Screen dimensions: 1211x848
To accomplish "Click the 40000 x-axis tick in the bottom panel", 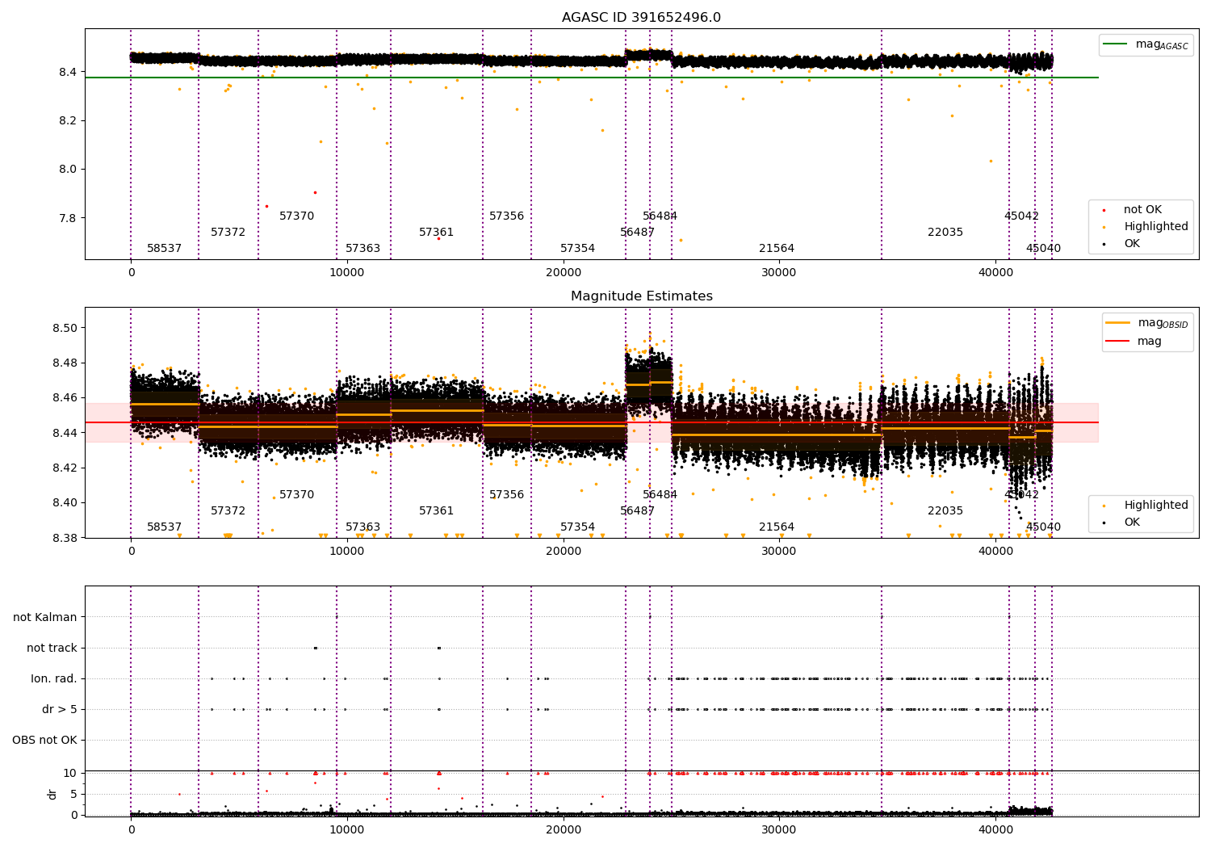I will [x=995, y=831].
